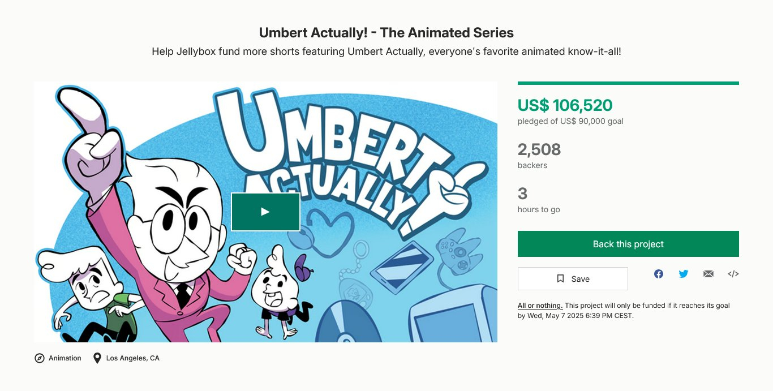The width and height of the screenshot is (773, 391).
Task: Click the project title heading
Action: coord(386,33)
